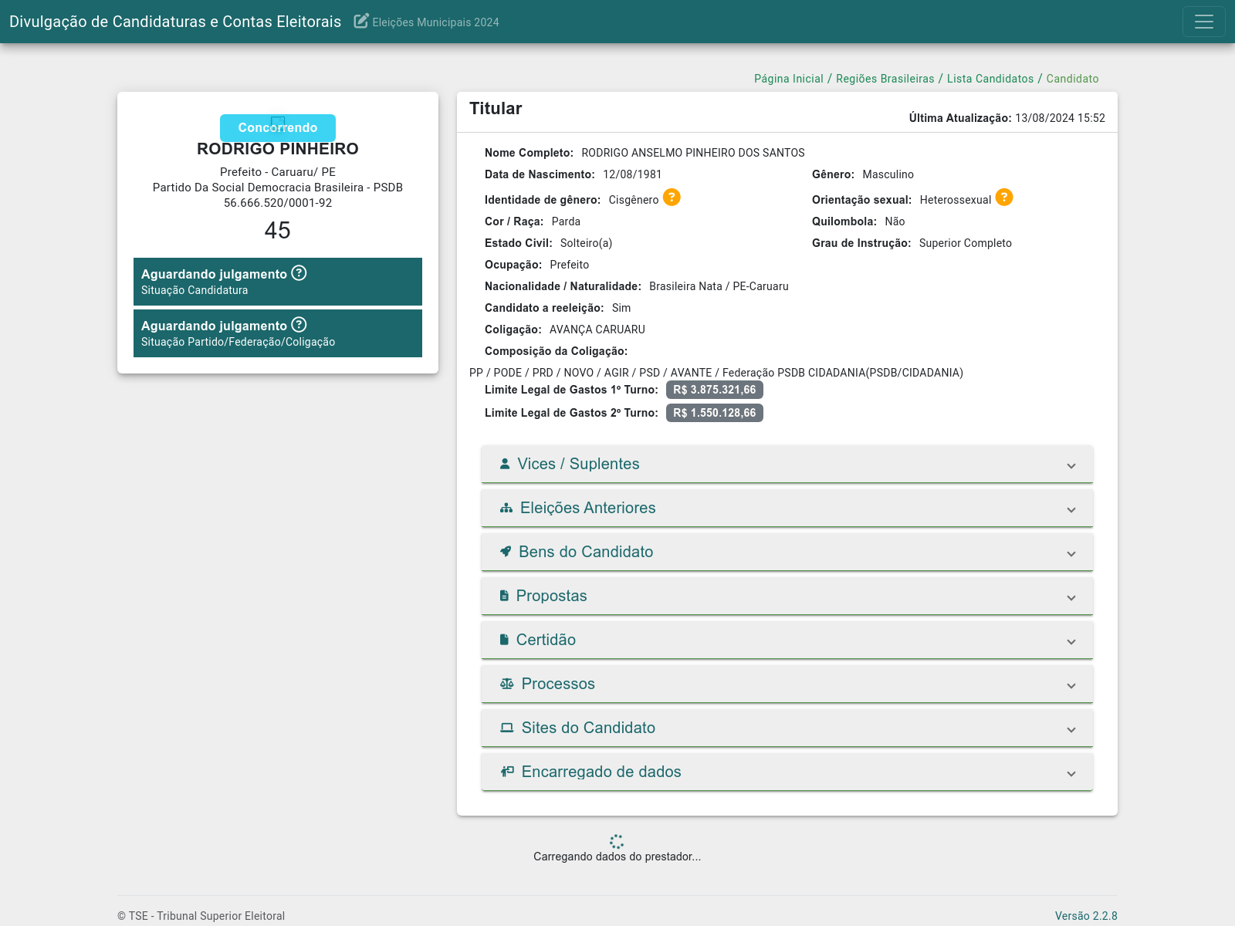Click Partido Da Social Democracia Brasileira - PSDB
The height and width of the screenshot is (926, 1235).
click(278, 188)
